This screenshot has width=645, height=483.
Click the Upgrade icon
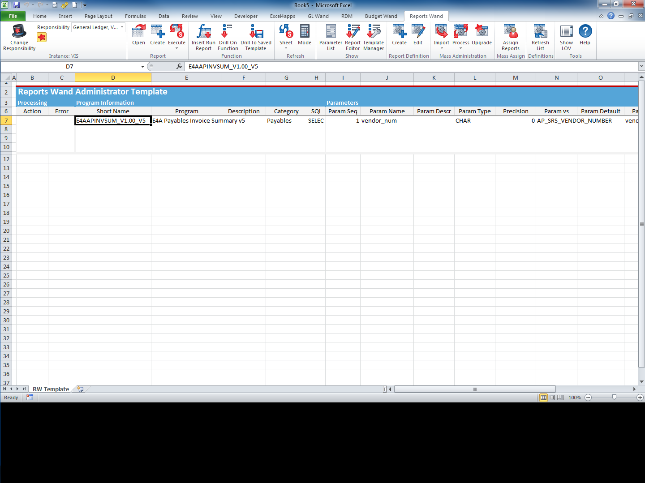pyautogui.click(x=482, y=31)
